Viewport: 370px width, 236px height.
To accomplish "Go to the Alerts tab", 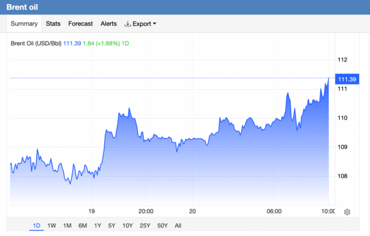I will click(108, 23).
